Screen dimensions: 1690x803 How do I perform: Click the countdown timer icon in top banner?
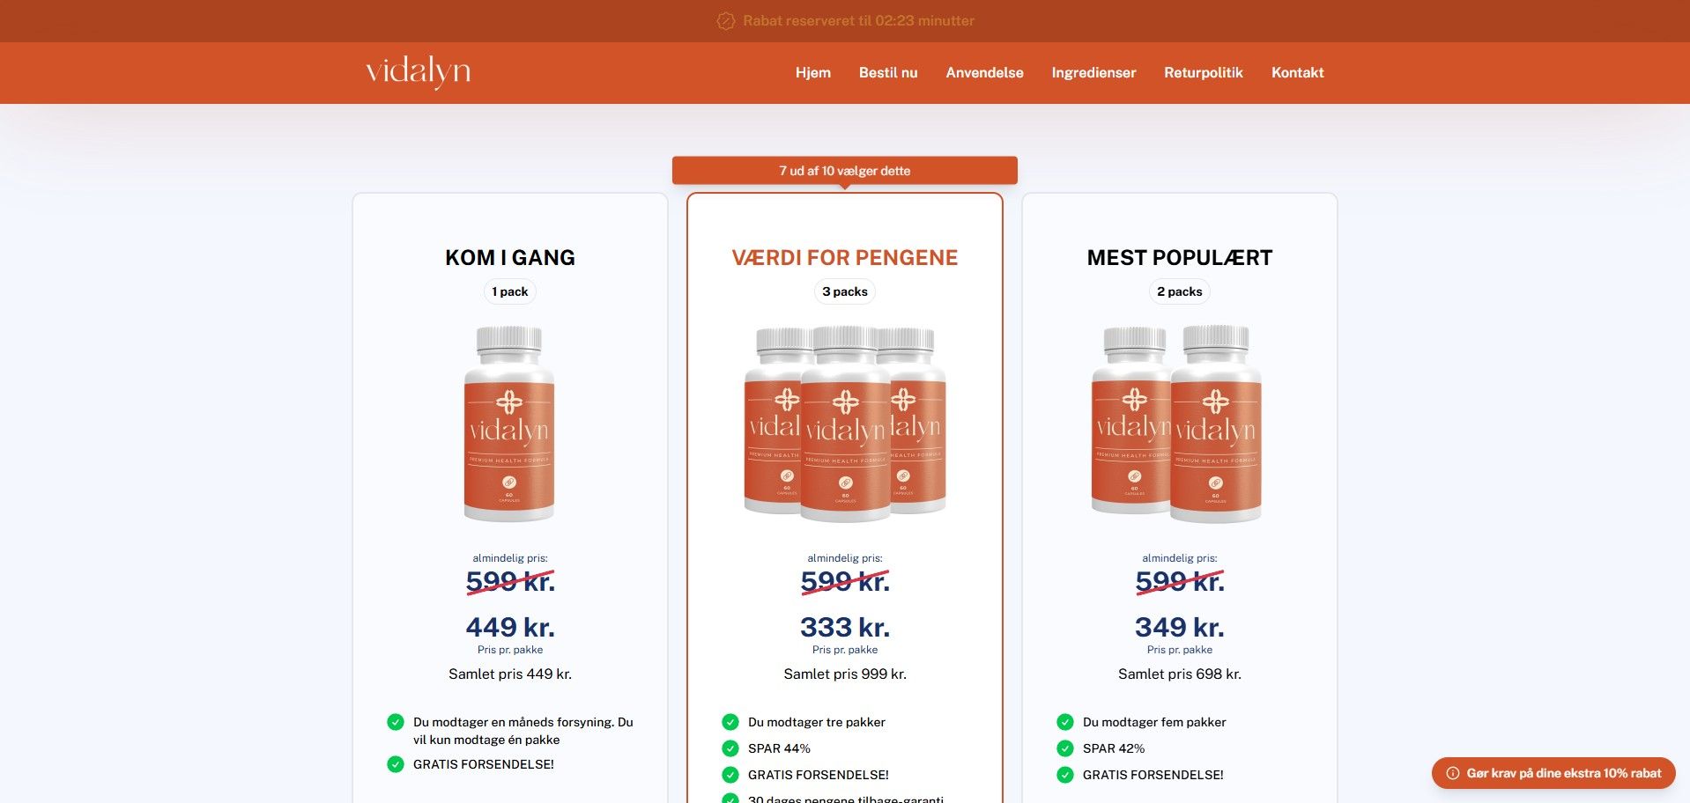pos(724,20)
